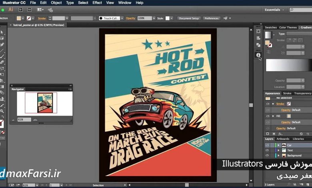Open the Essentials workspace dropdown

[274, 10]
